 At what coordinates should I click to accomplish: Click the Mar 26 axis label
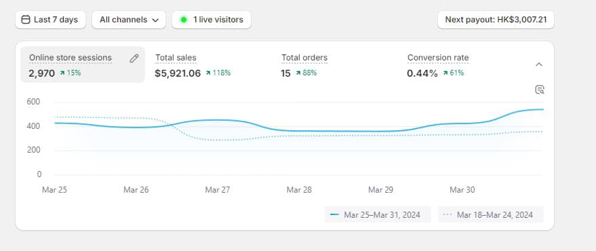pyautogui.click(x=136, y=190)
